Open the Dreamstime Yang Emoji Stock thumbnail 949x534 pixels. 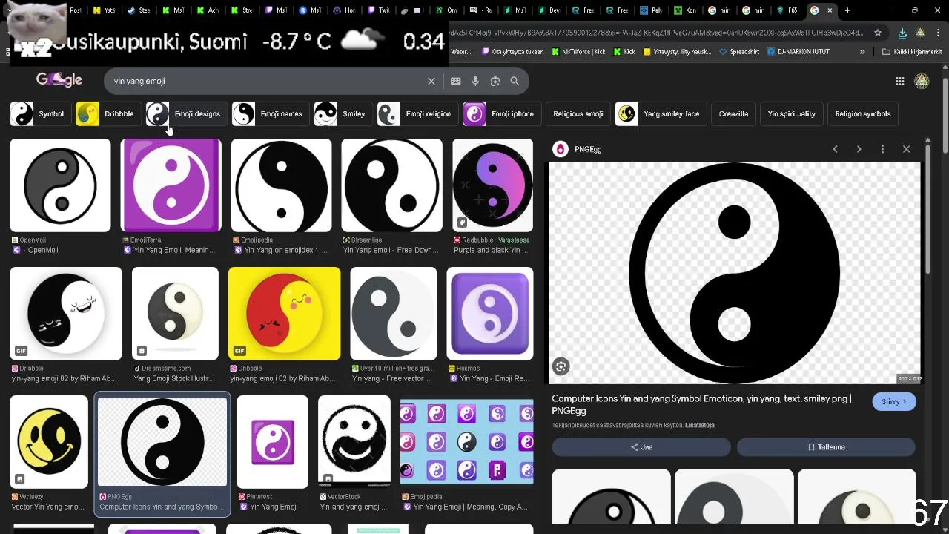coord(175,314)
